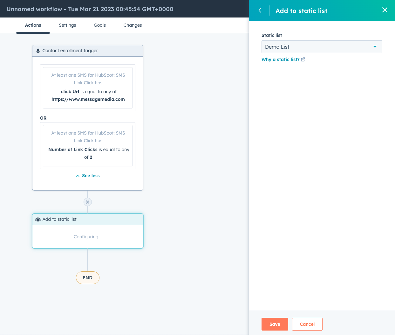
Task: Open the Settings tab
Action: [x=67, y=25]
